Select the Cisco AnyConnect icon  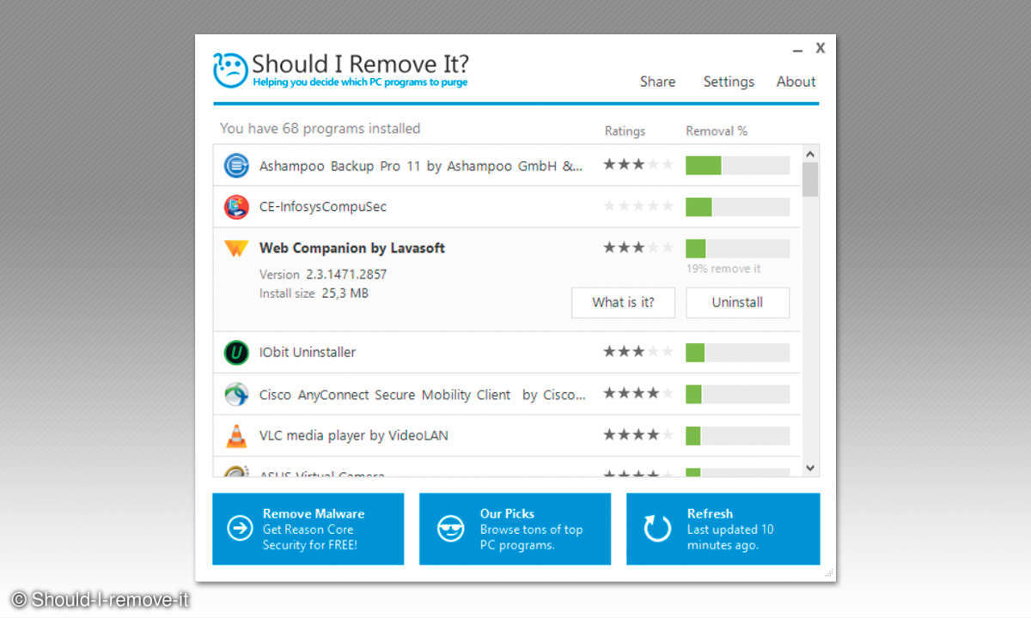pyautogui.click(x=236, y=395)
